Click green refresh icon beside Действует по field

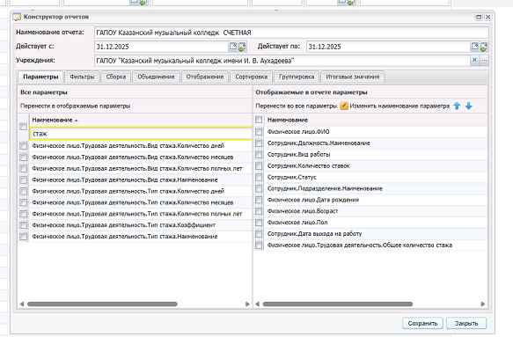click(x=484, y=47)
